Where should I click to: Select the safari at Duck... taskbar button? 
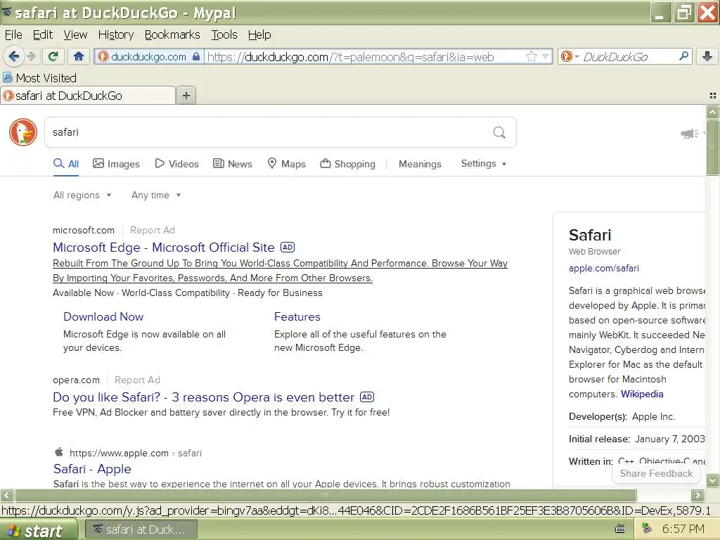click(141, 529)
